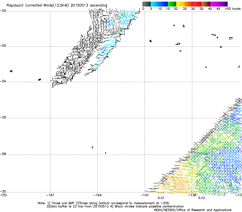Click the red 30-35 knots legend swatch

[198, 4]
